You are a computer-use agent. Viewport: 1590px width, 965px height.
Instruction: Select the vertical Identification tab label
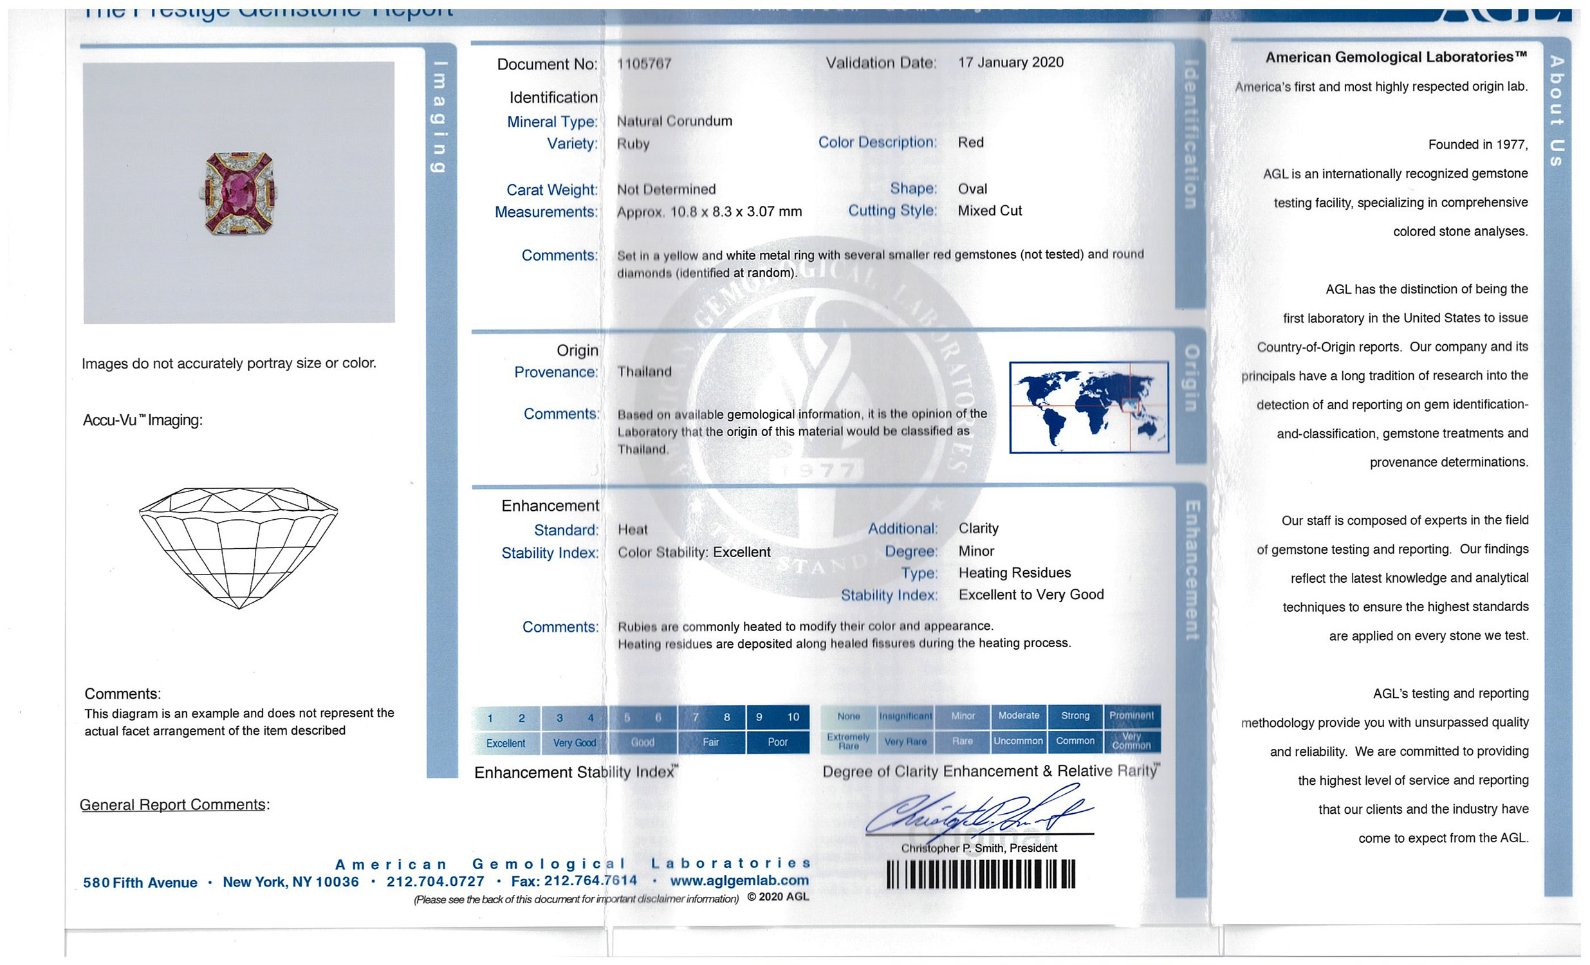click(1190, 134)
